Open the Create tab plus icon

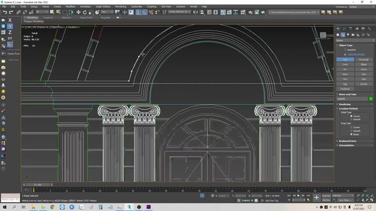[x=338, y=29]
